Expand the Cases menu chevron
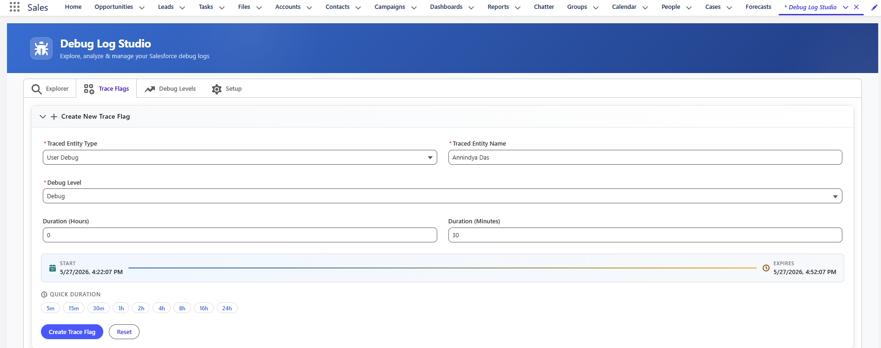Screen dimensions: 881x348 [729, 7]
